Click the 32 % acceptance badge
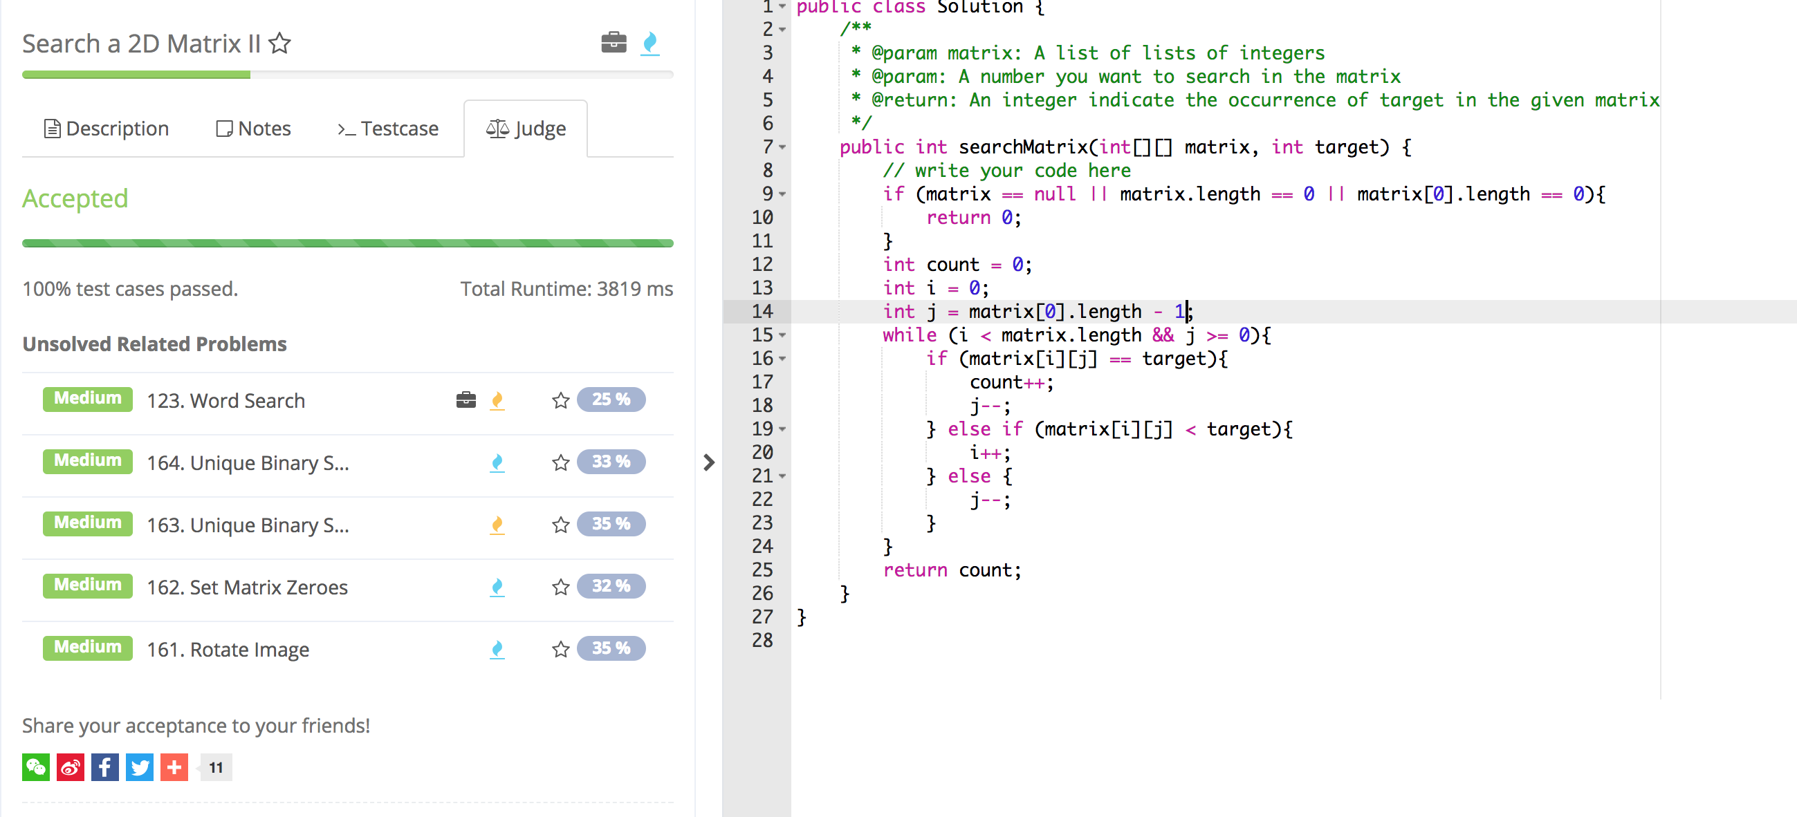Screen dimensions: 1797x817 point(611,585)
